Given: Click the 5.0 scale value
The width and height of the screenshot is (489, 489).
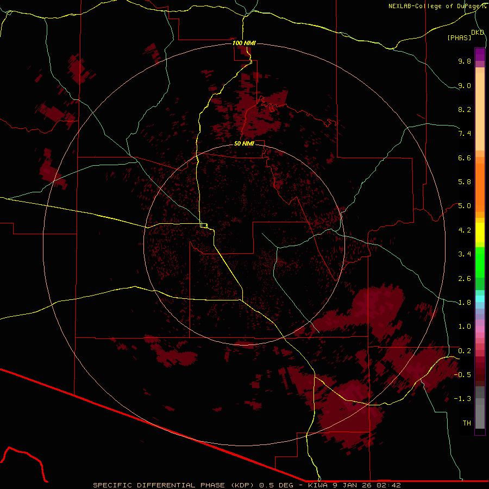Looking at the screenshot, I should click(x=465, y=206).
